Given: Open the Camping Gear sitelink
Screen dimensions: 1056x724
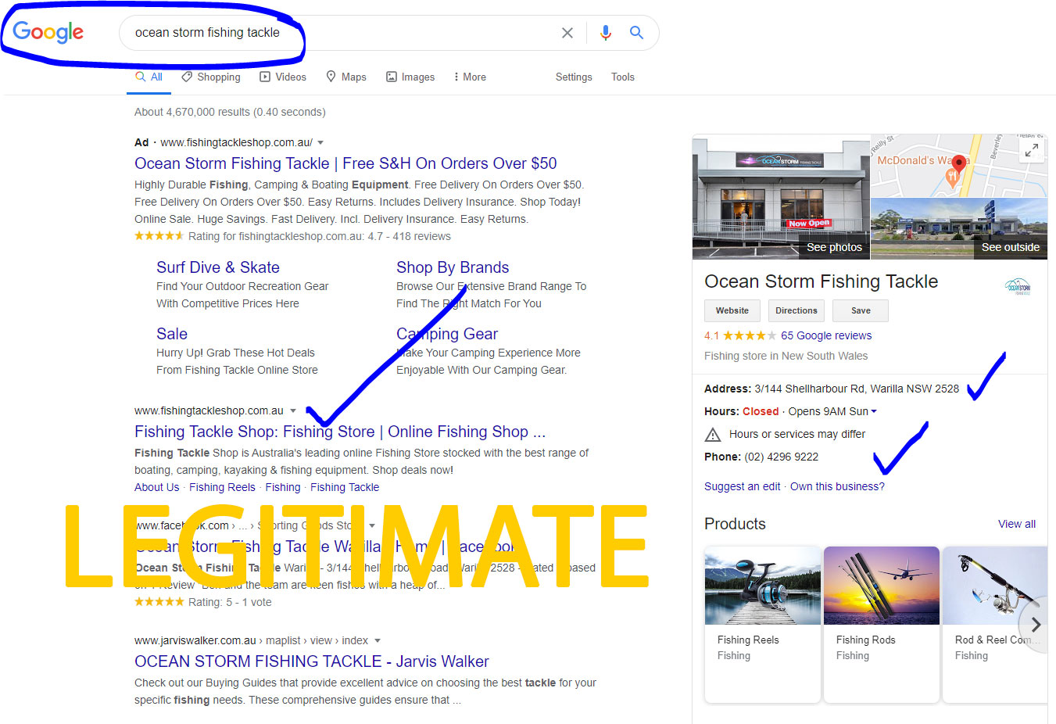Looking at the screenshot, I should pos(447,334).
